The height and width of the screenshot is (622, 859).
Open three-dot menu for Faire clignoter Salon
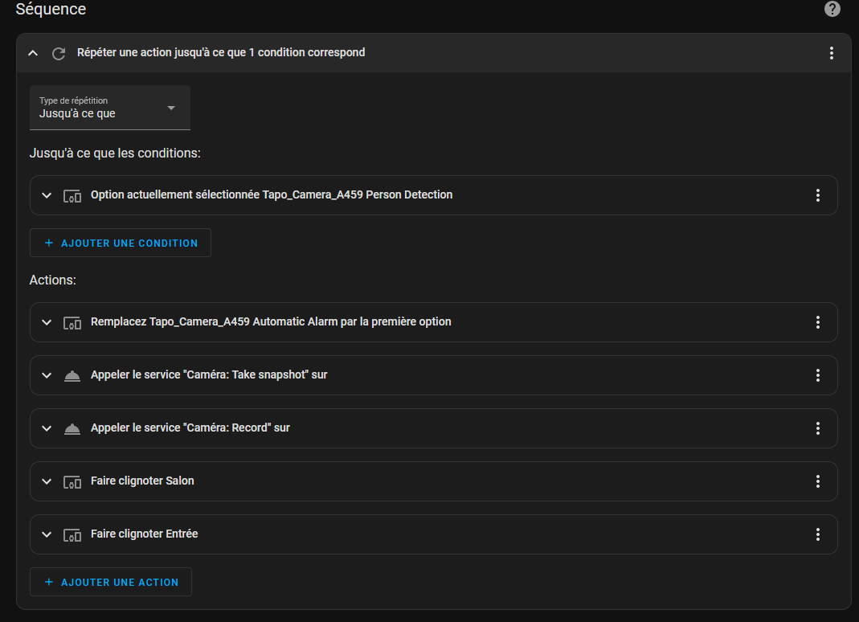tap(817, 481)
